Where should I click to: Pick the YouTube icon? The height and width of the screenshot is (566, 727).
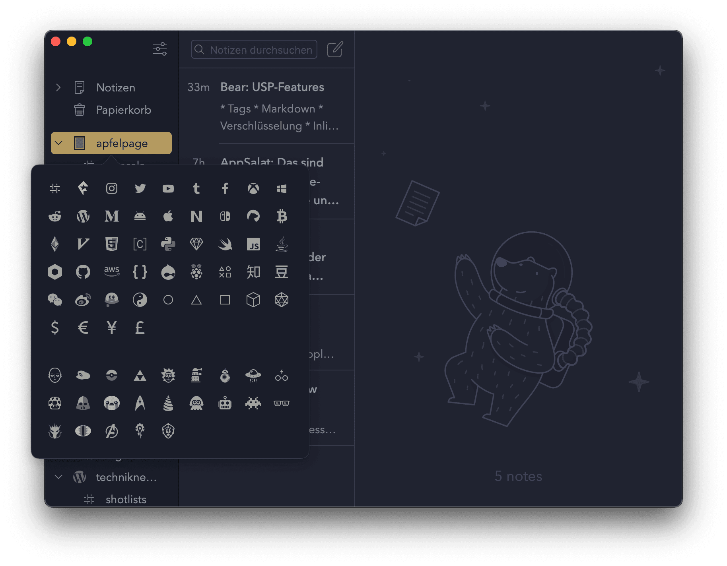pos(168,188)
